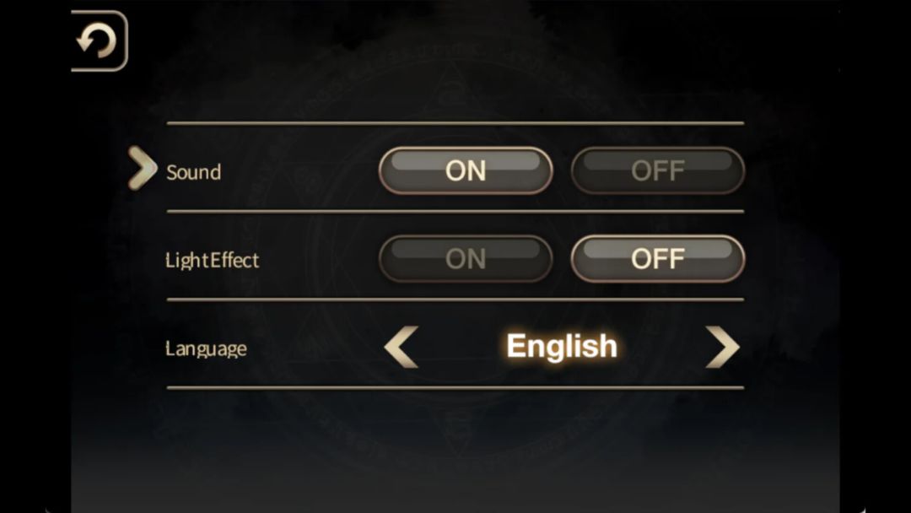This screenshot has height=513, width=911.
Task: Select the LightEffect settings row label
Action: 213,260
